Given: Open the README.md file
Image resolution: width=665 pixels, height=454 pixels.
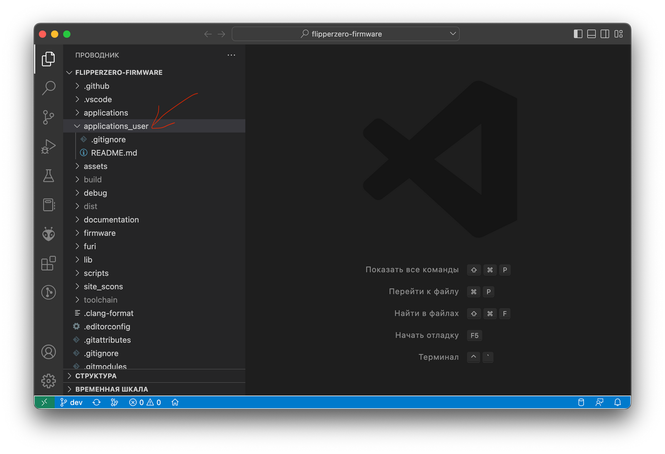Looking at the screenshot, I should 154,153.
